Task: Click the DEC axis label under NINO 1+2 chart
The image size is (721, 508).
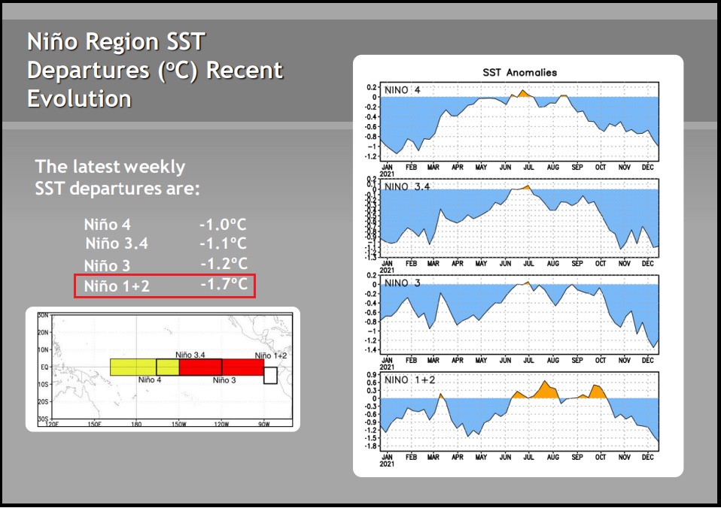Action: (647, 457)
